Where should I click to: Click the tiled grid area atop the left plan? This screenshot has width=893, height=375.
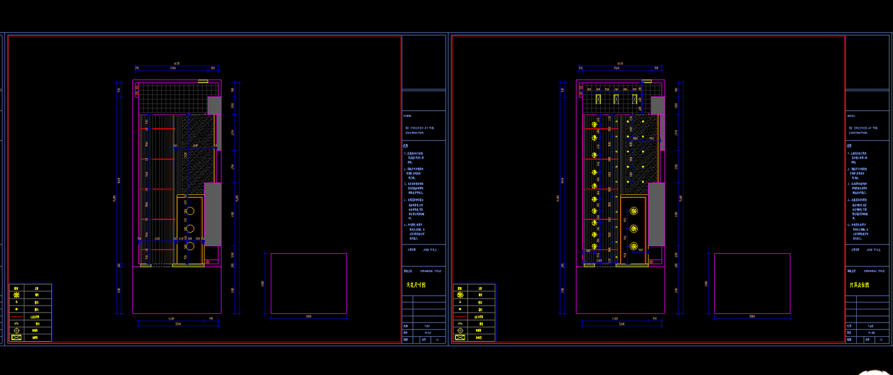point(173,99)
